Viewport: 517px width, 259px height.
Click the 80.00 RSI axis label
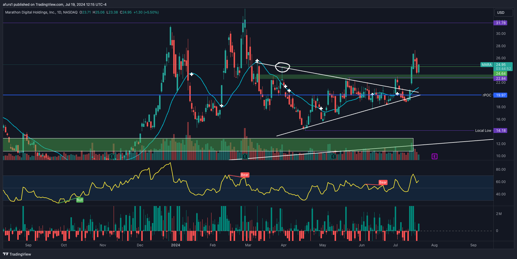coord(501,170)
